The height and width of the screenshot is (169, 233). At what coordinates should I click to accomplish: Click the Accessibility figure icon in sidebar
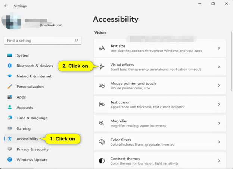[10, 138]
